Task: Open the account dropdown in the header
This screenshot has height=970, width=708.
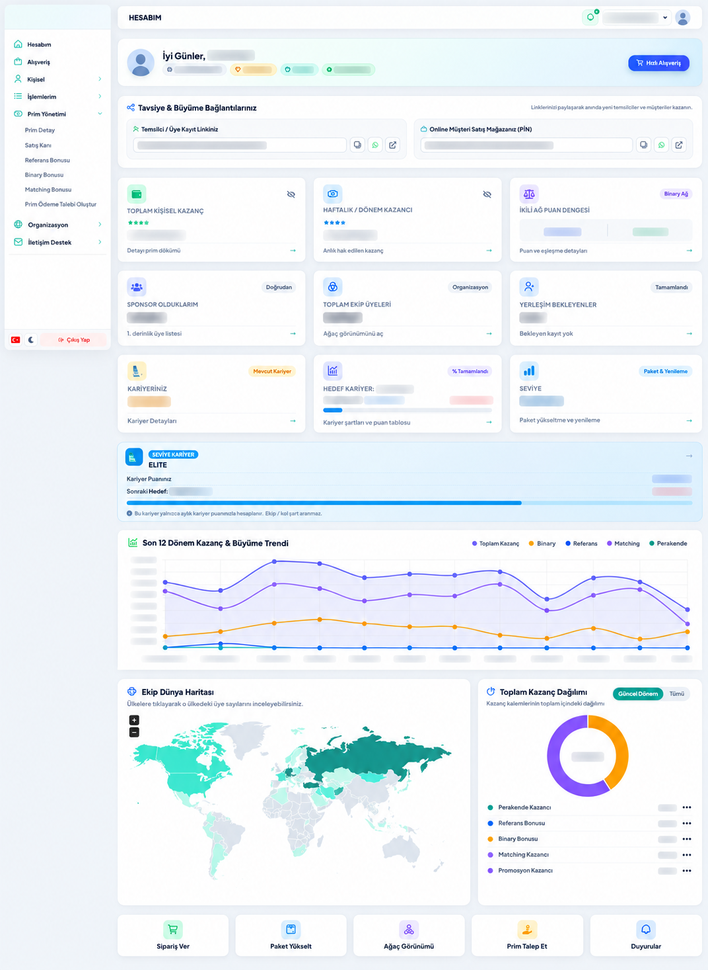Action: (x=636, y=18)
